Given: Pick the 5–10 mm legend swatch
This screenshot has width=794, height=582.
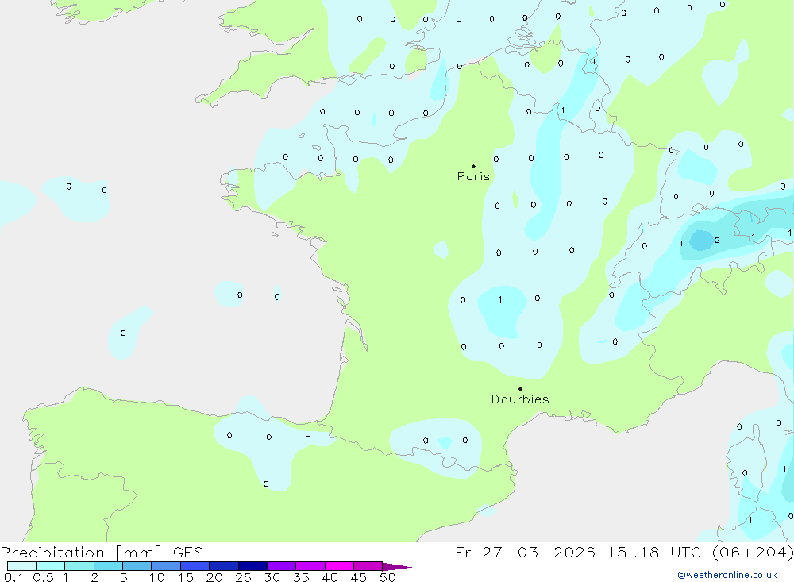Looking at the screenshot, I should [x=137, y=566].
